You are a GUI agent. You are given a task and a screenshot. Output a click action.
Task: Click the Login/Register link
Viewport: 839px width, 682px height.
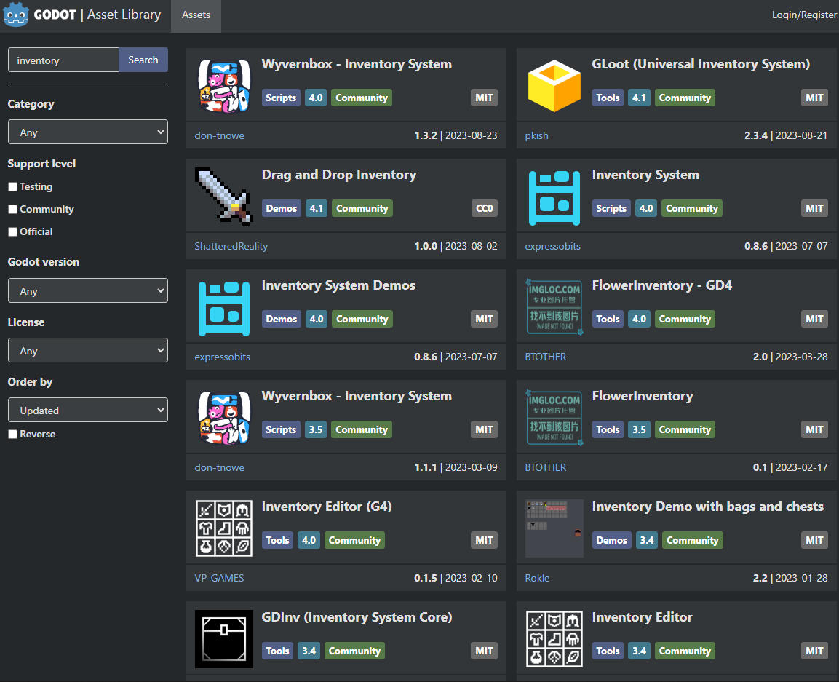coord(804,15)
